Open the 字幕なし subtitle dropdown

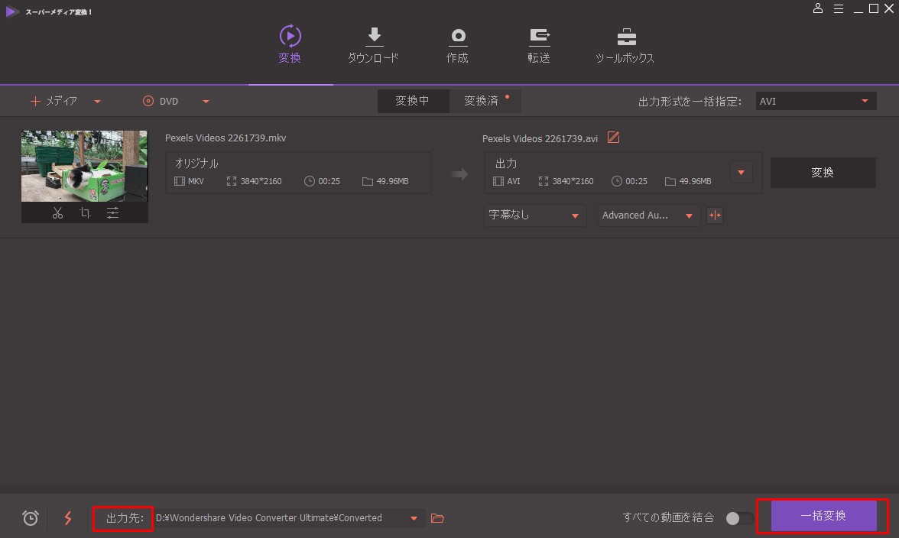tap(535, 216)
